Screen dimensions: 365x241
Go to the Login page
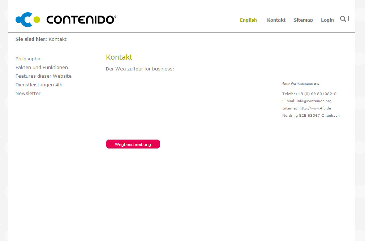click(x=327, y=20)
